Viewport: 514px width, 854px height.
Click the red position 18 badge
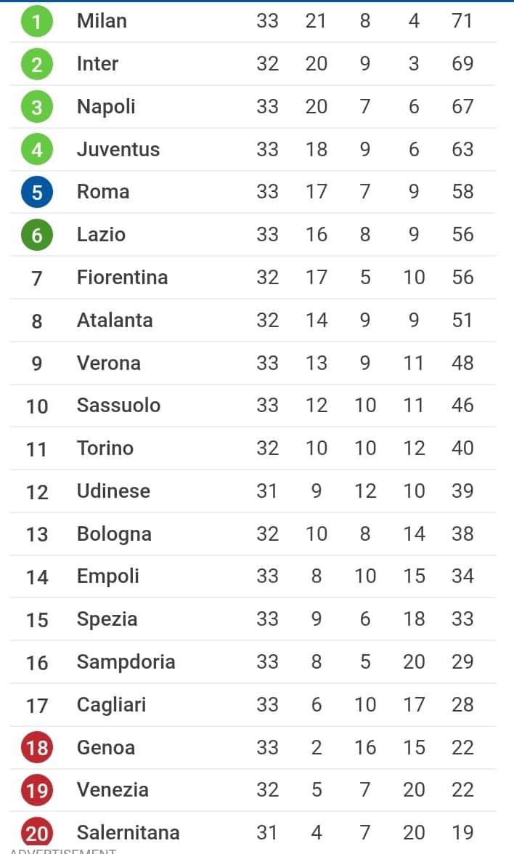37,747
